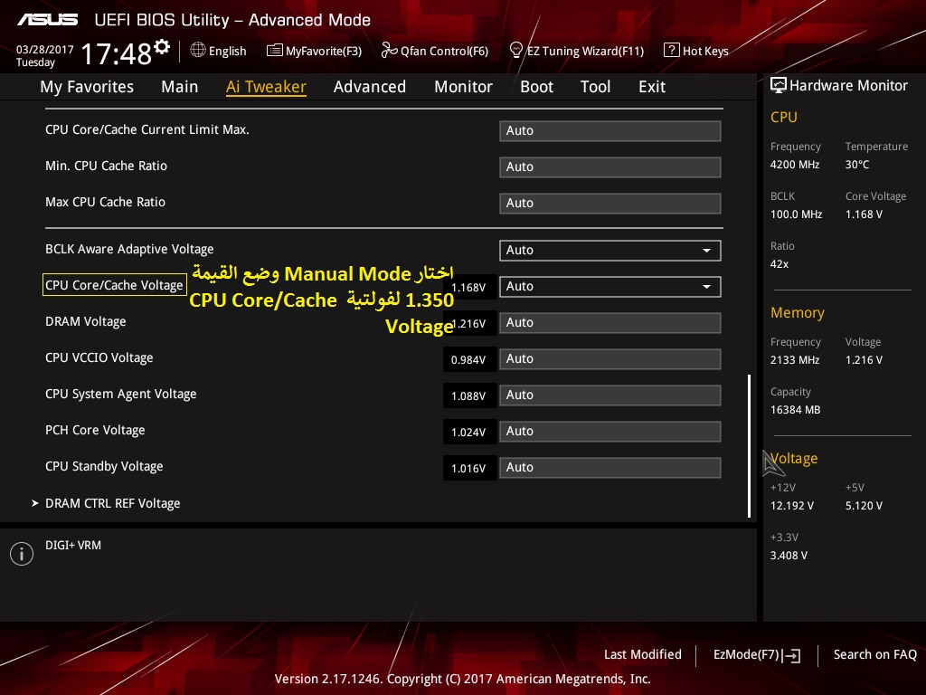Select the BCLK Aware Adaptive Voltage label
The width and height of the screenshot is (926, 695).
coord(129,250)
